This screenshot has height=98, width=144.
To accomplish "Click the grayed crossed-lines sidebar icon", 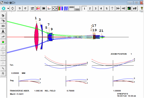I will coord(3,63).
